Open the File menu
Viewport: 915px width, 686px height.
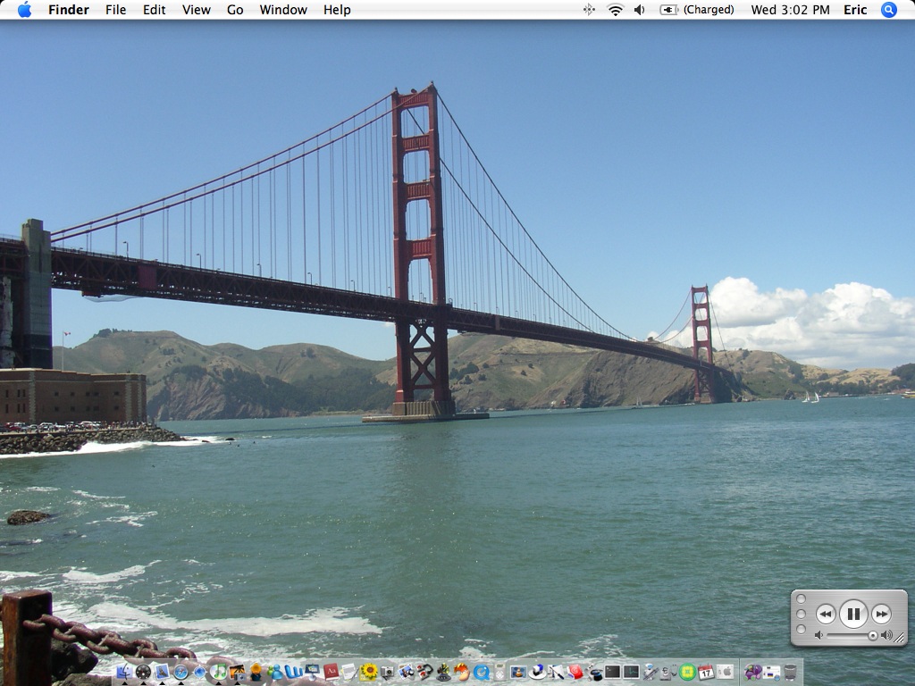(115, 9)
